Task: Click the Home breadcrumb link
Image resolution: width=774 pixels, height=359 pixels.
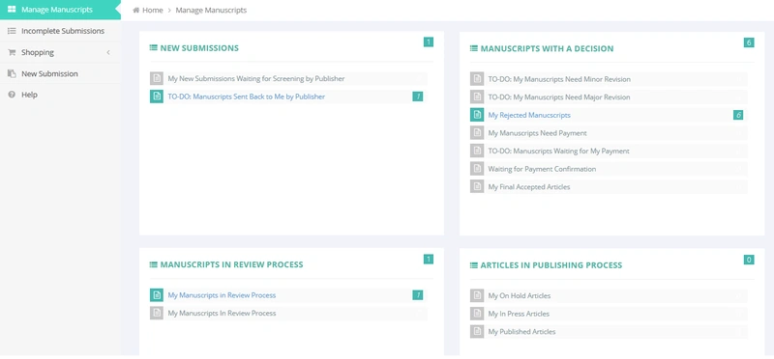Action: click(x=153, y=10)
